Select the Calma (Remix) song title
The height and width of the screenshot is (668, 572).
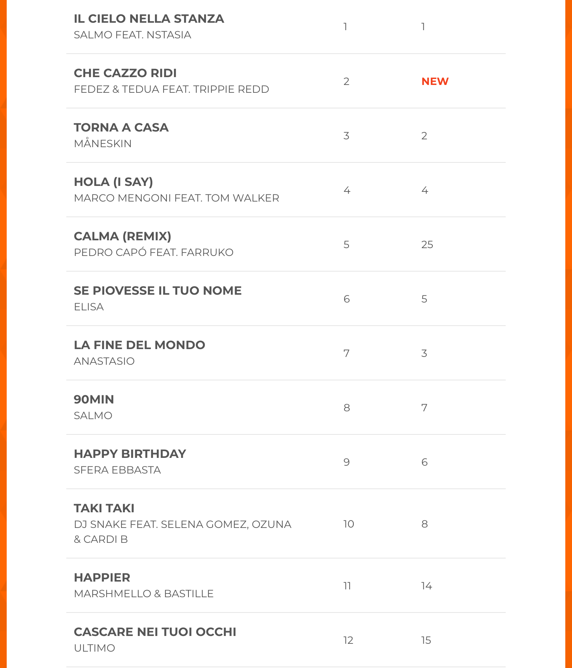click(123, 236)
